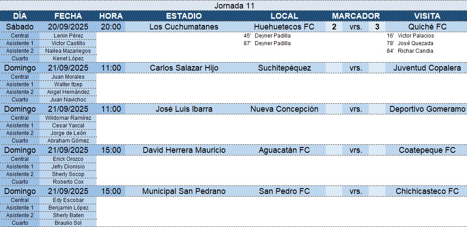Click the Huehuetecos FC local team cell

pyautogui.click(x=284, y=27)
